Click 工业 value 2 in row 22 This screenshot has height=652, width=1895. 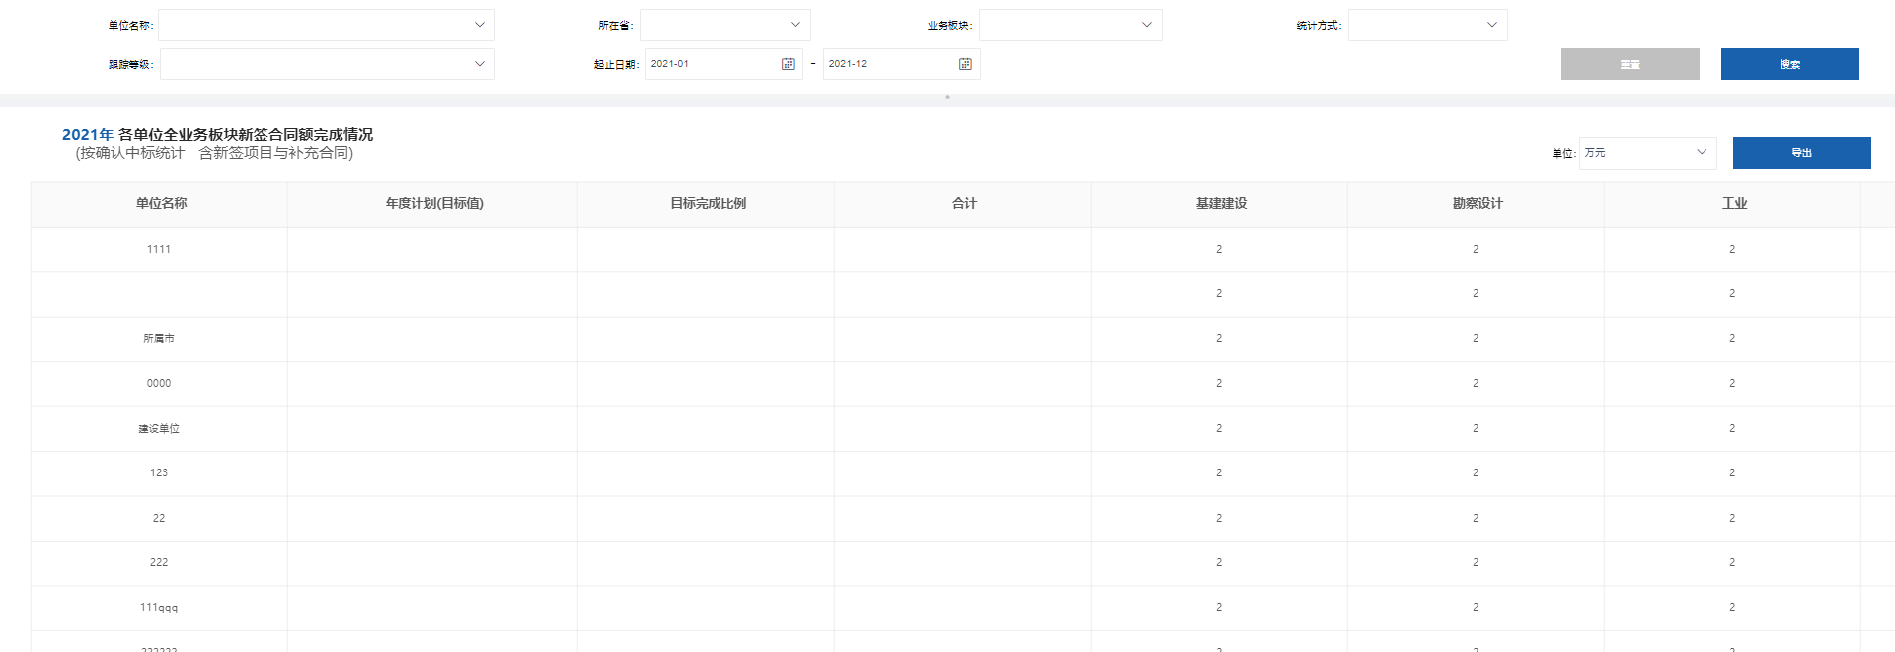coord(1732,518)
